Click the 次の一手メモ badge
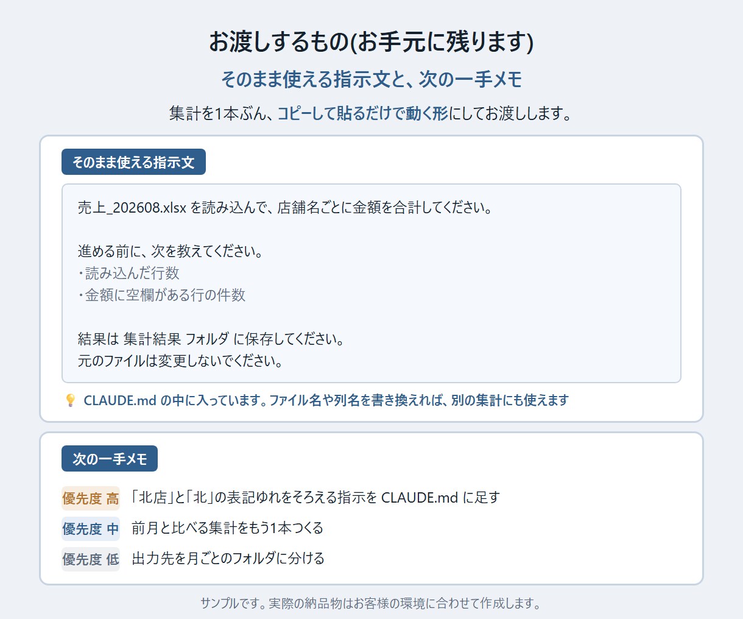Image resolution: width=743 pixels, height=619 pixels. click(110, 459)
